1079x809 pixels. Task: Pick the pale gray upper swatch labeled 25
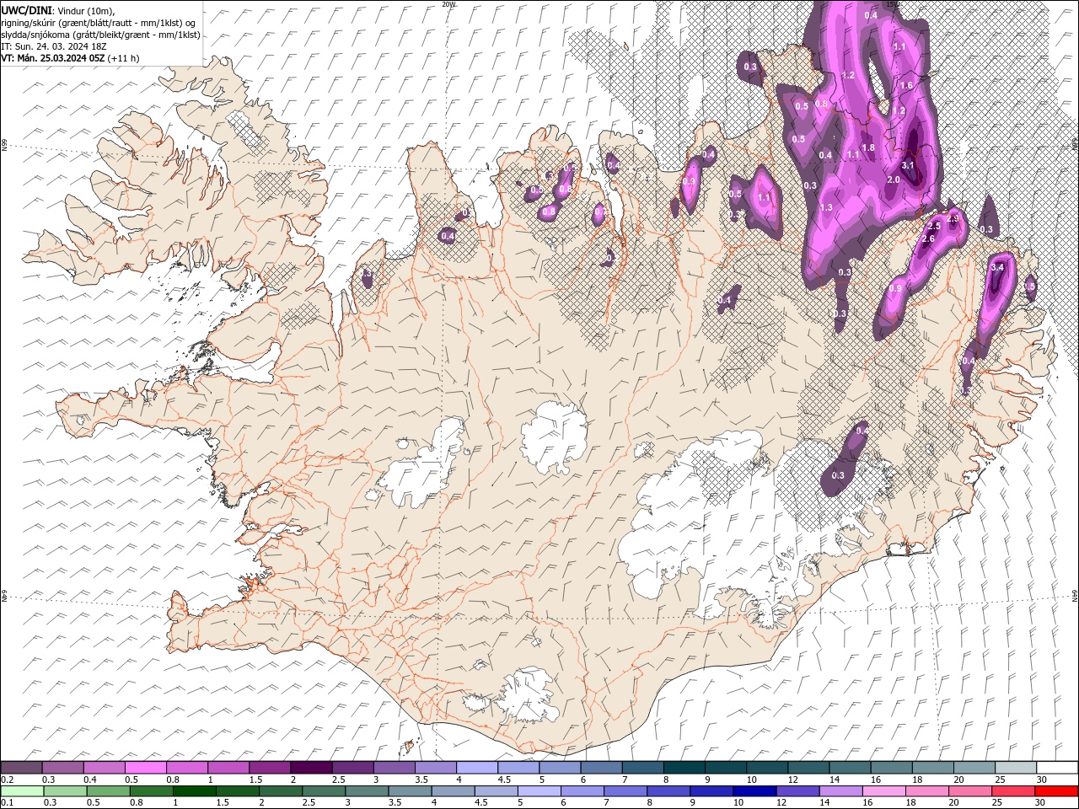tap(1015, 768)
